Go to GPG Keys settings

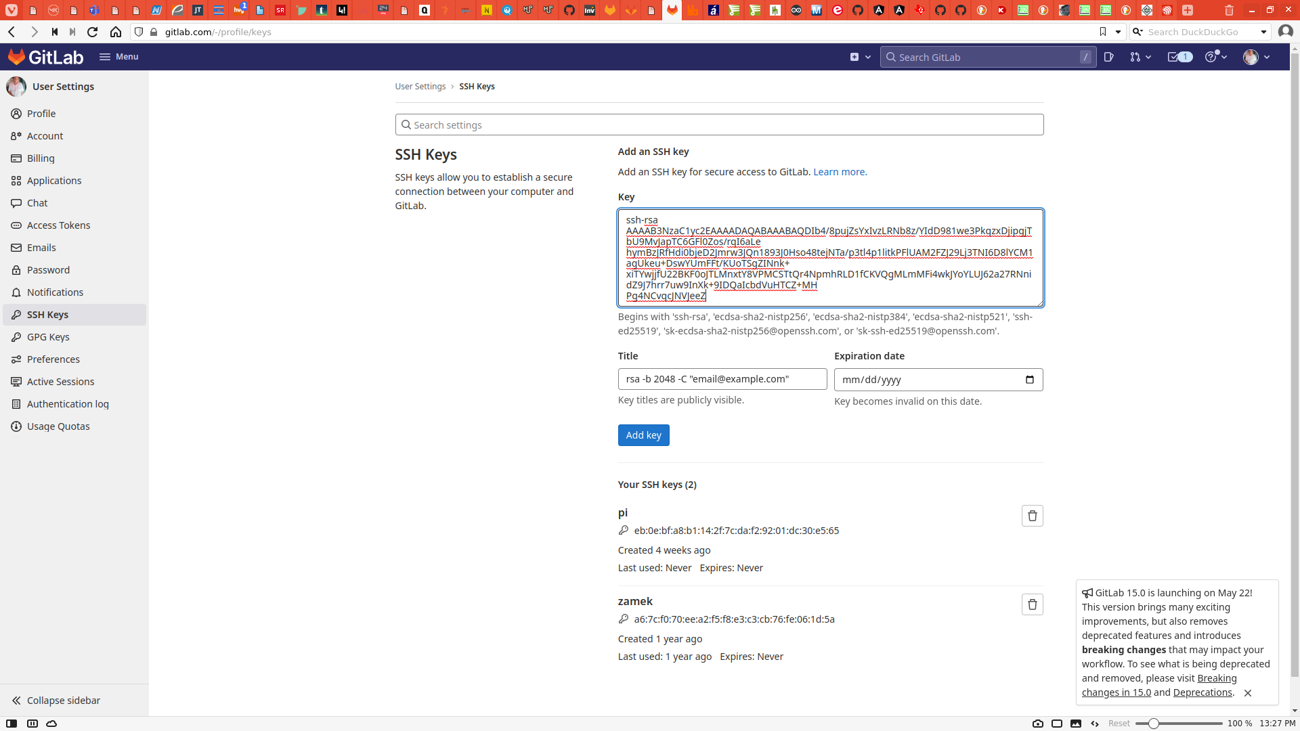[x=48, y=337]
